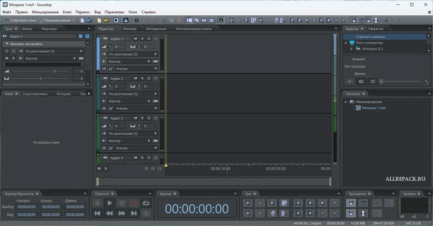Viewport: 433px width, 226px height.
Task: Click the blue power icon in the Трек panel
Action: [x=87, y=36]
